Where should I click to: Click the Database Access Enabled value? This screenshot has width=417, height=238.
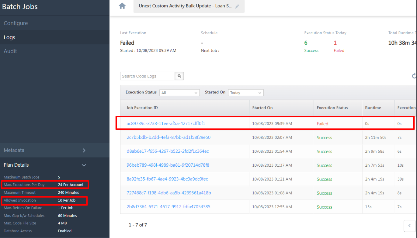[65, 231]
